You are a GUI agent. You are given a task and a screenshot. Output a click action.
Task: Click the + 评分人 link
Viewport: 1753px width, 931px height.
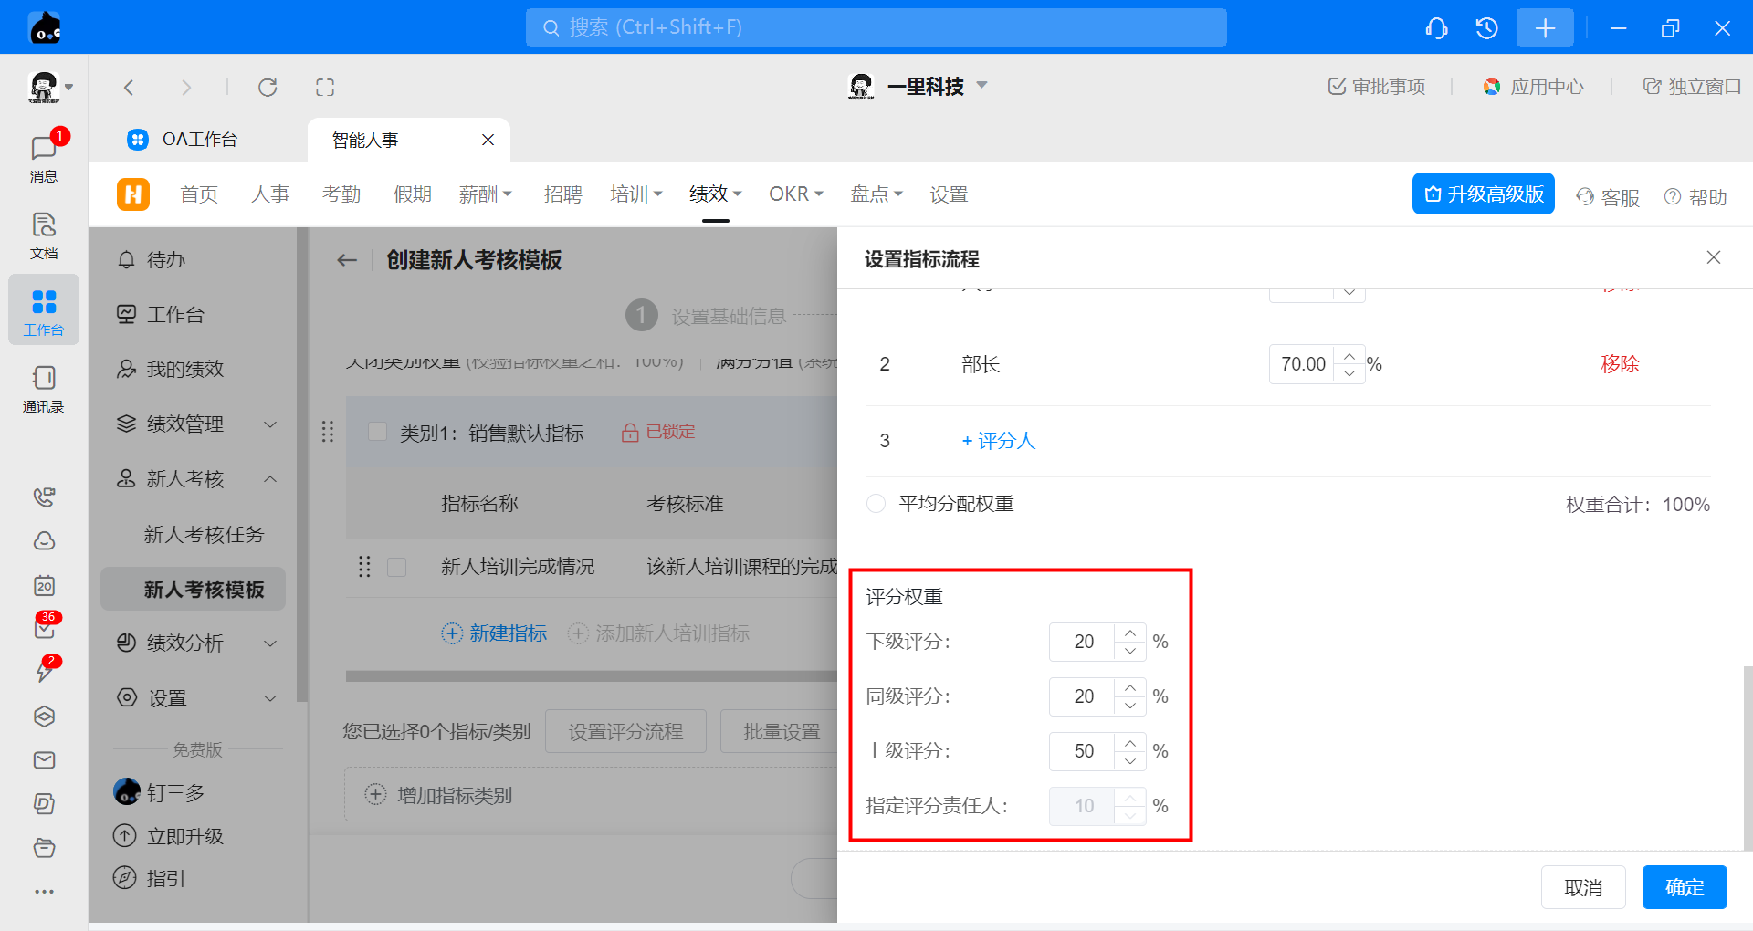click(998, 441)
